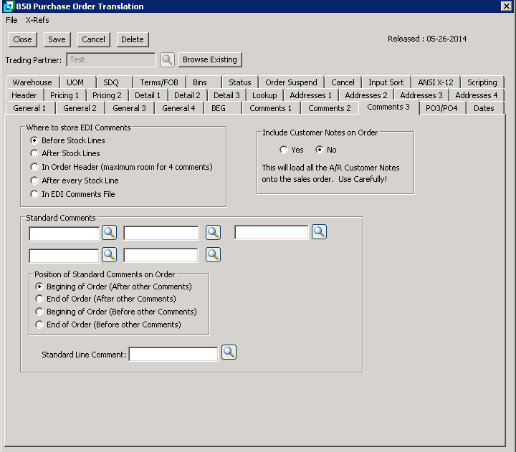Open lookup for first Standard Comments field
Viewport: 516px width, 452px height.
(108, 232)
